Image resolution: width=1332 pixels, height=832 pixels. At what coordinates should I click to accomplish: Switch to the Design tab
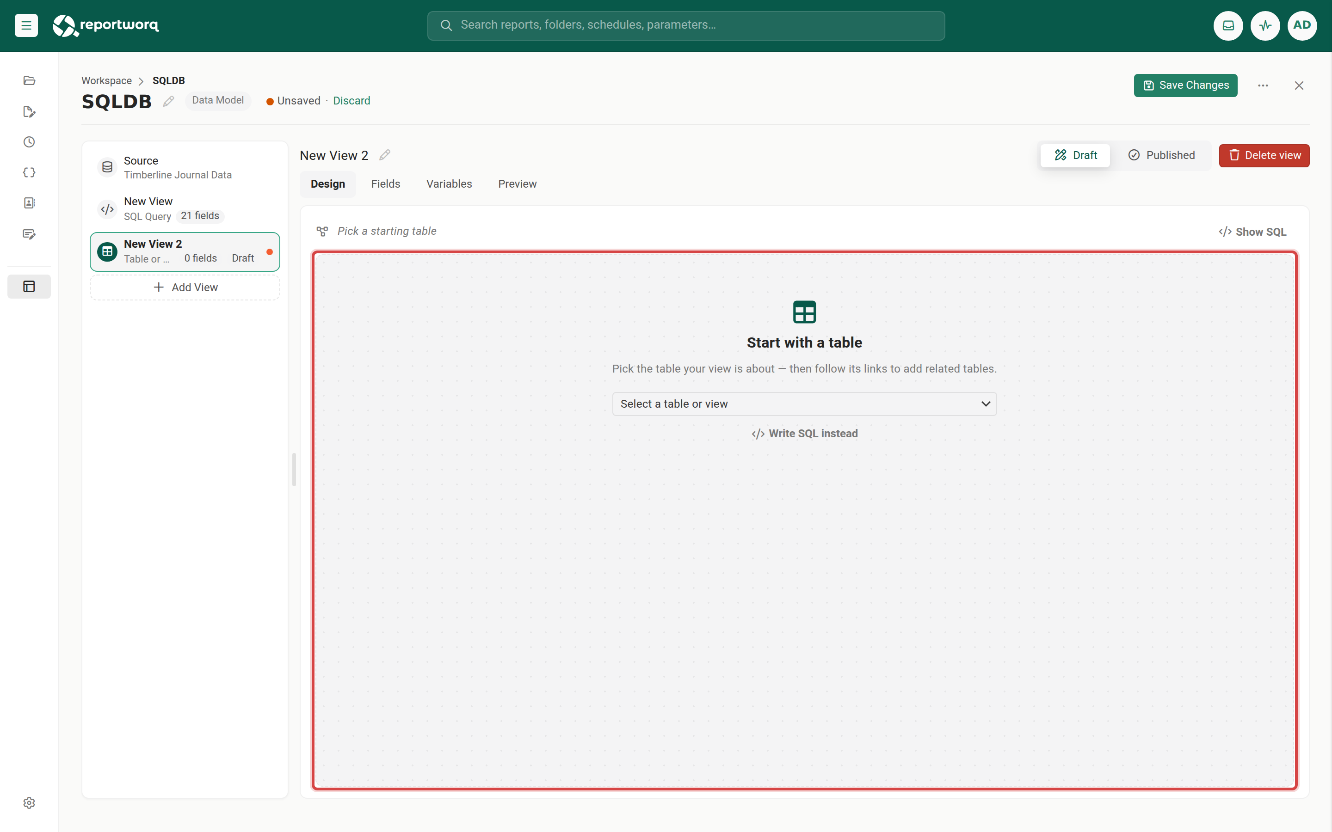327,184
